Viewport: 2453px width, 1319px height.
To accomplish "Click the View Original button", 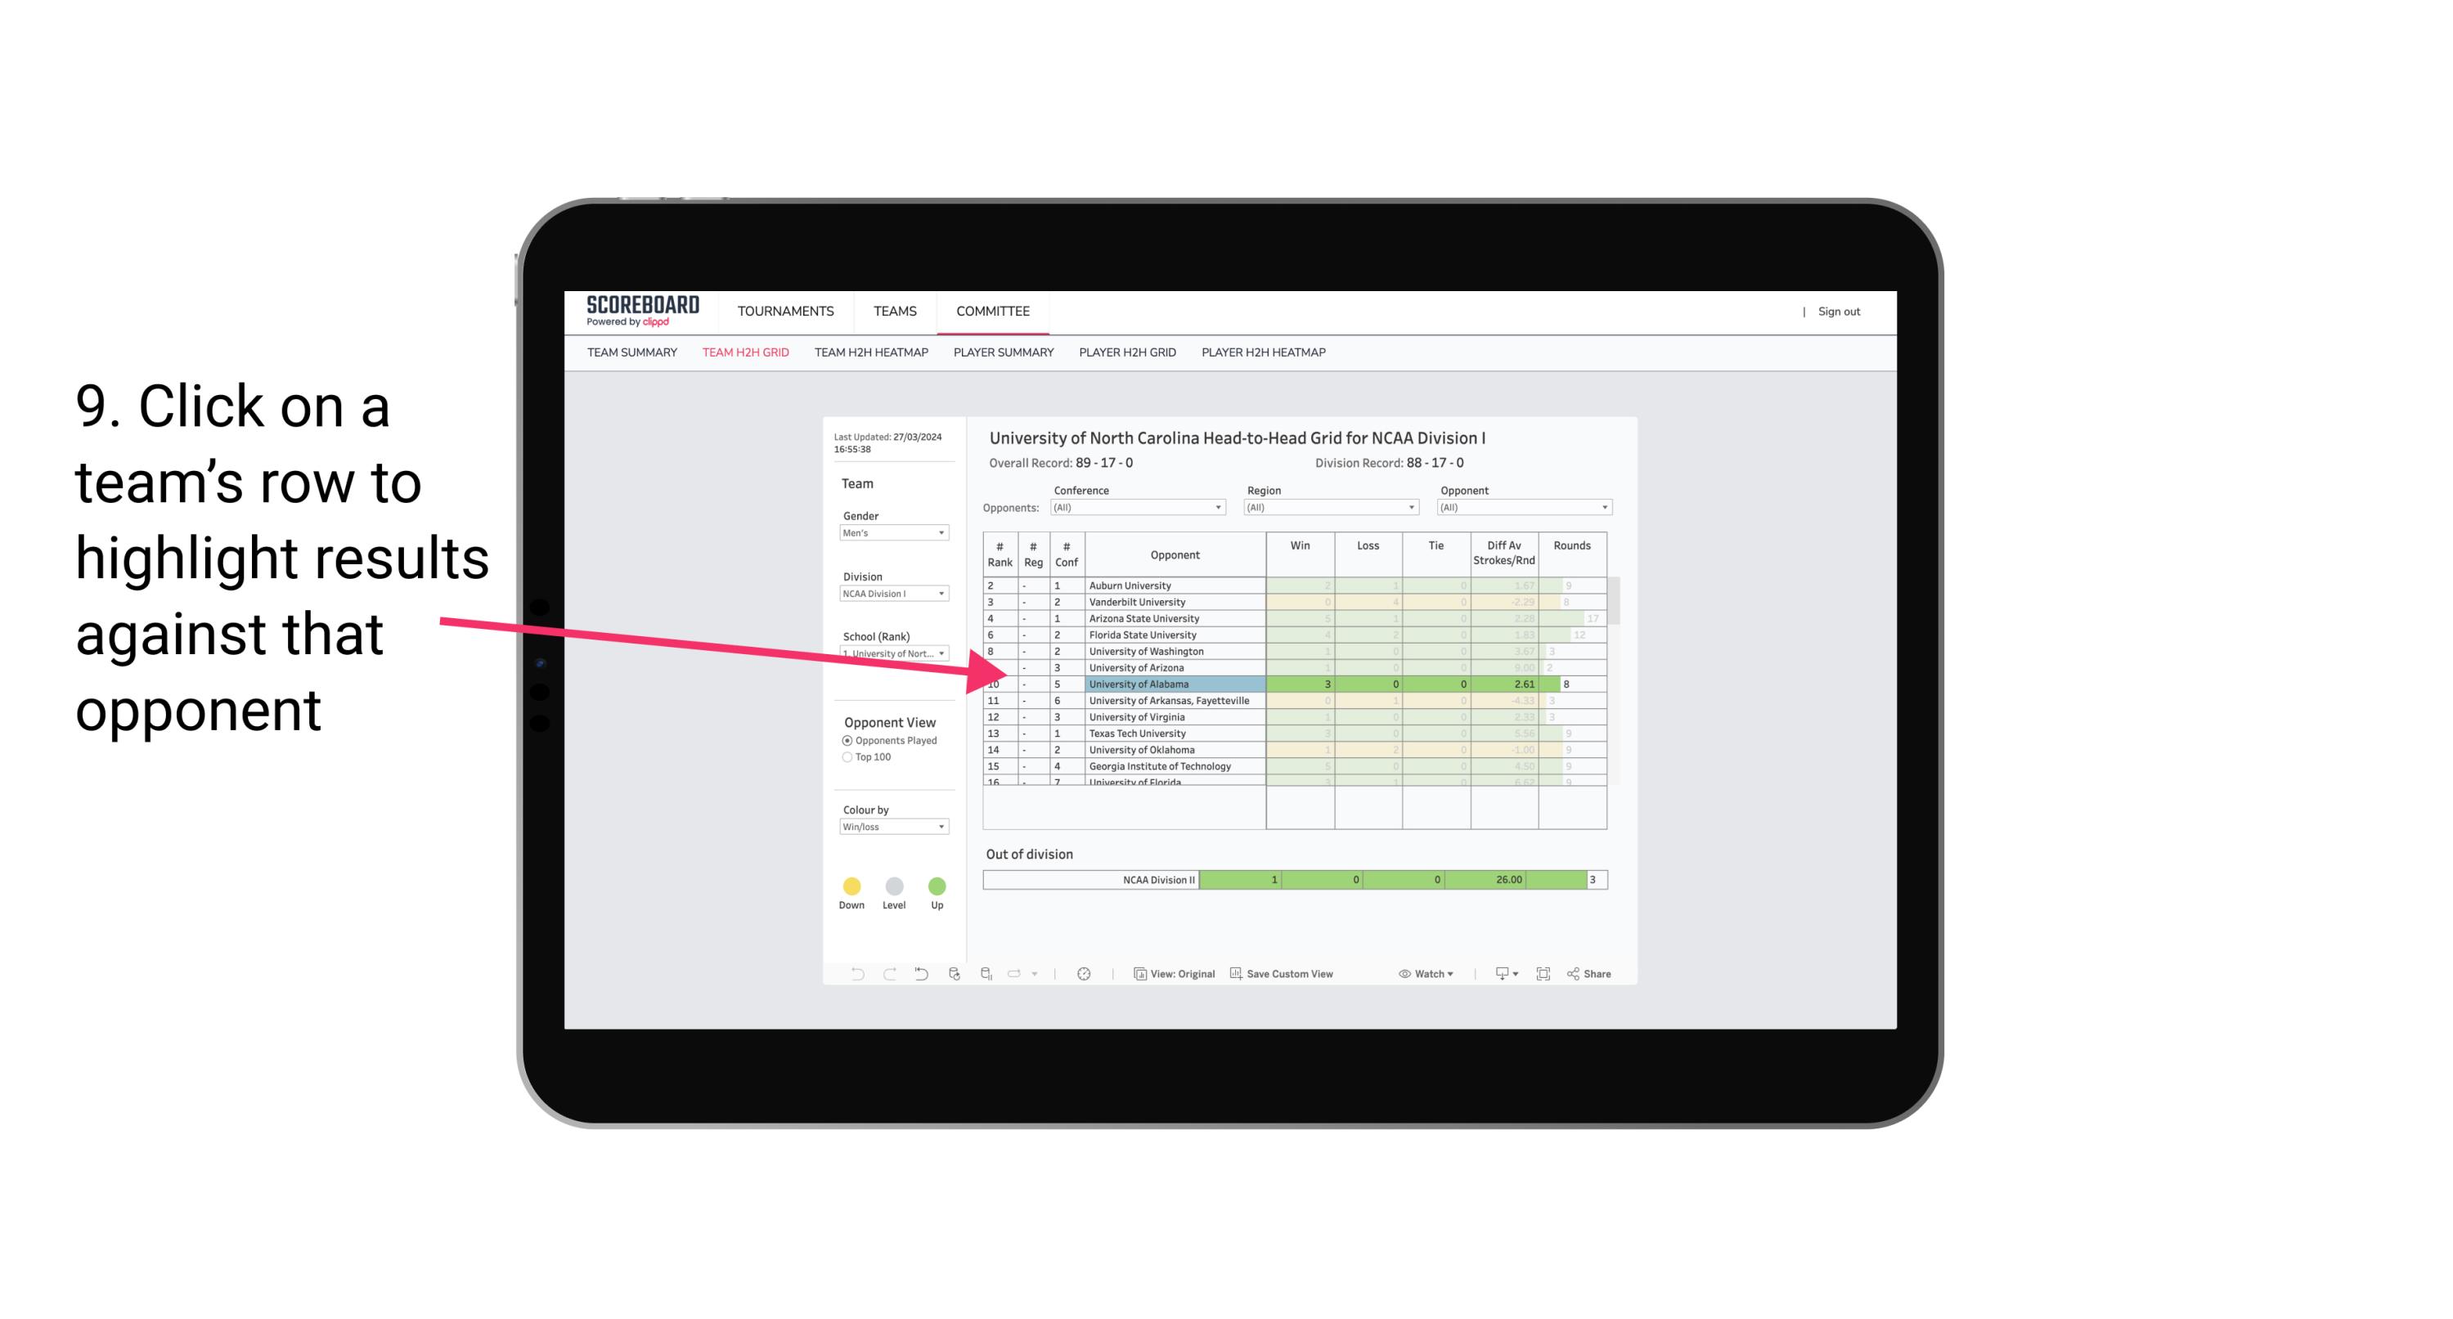I will point(1176,975).
